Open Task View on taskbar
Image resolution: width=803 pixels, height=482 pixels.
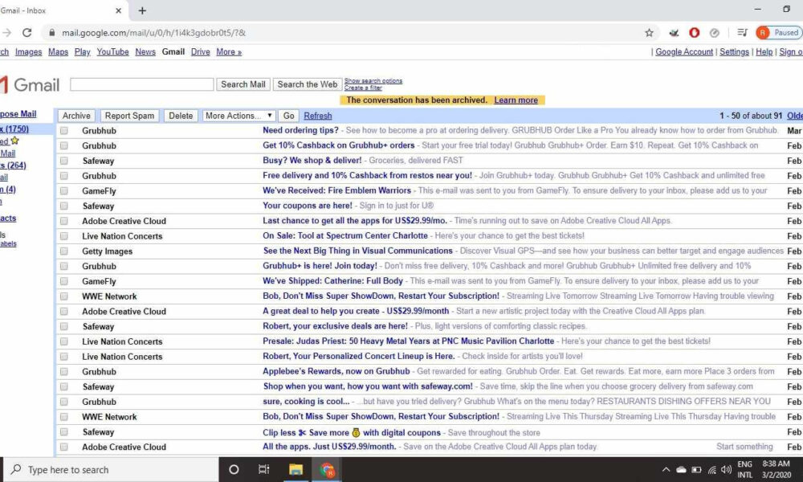(263, 469)
